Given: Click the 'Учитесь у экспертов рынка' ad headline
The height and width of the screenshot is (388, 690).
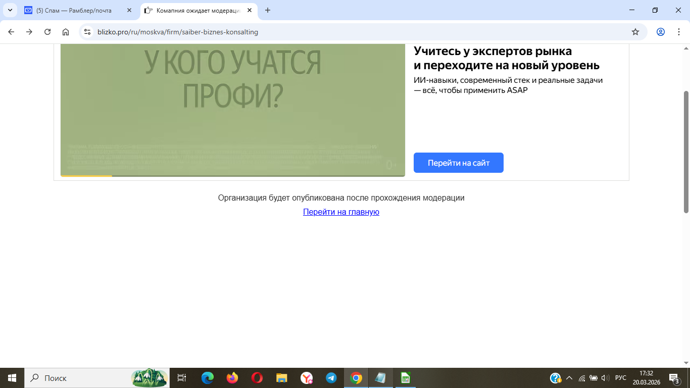Looking at the screenshot, I should (507, 58).
